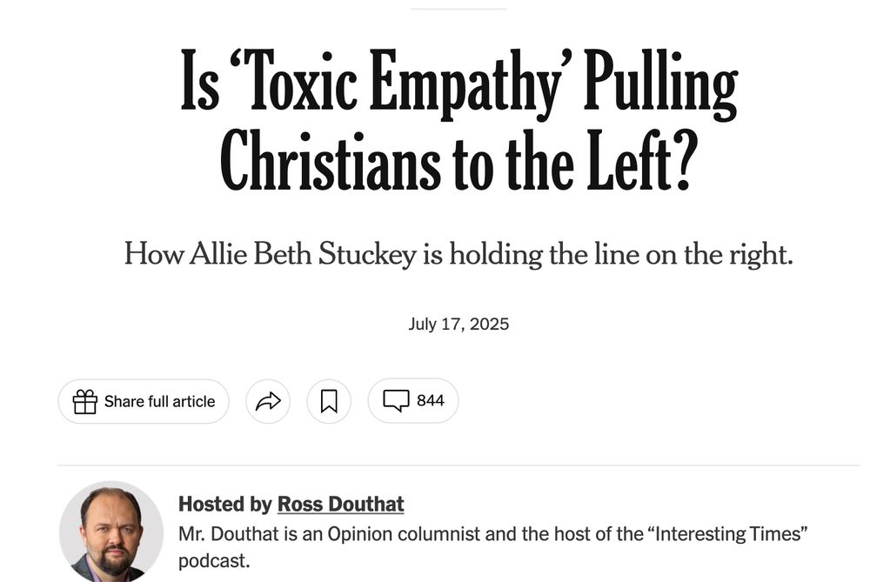
Task: Click the long divider line above the host section
Action: (x=458, y=465)
